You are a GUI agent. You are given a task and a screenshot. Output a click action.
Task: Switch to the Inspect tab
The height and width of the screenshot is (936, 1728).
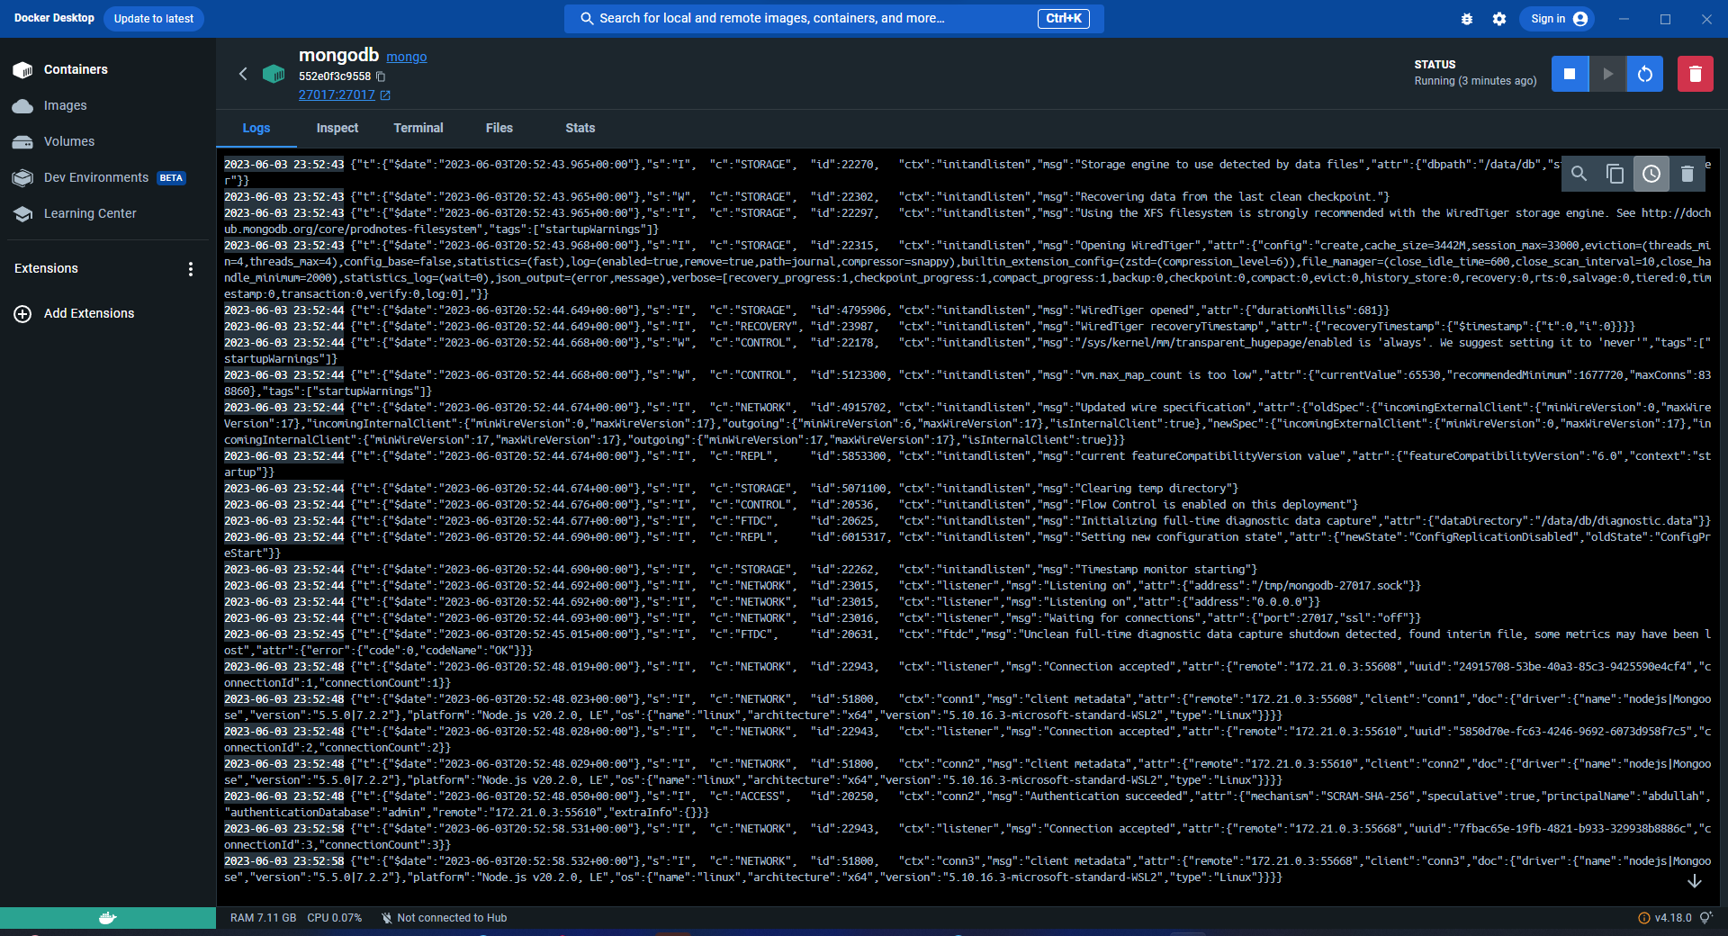337,128
